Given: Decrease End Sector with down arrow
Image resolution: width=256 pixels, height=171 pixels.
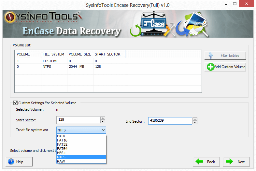Looking at the screenshot, I should click(x=195, y=123).
